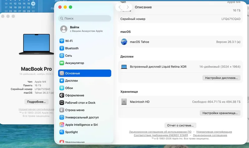Go back with the left chevron

click(120, 7)
